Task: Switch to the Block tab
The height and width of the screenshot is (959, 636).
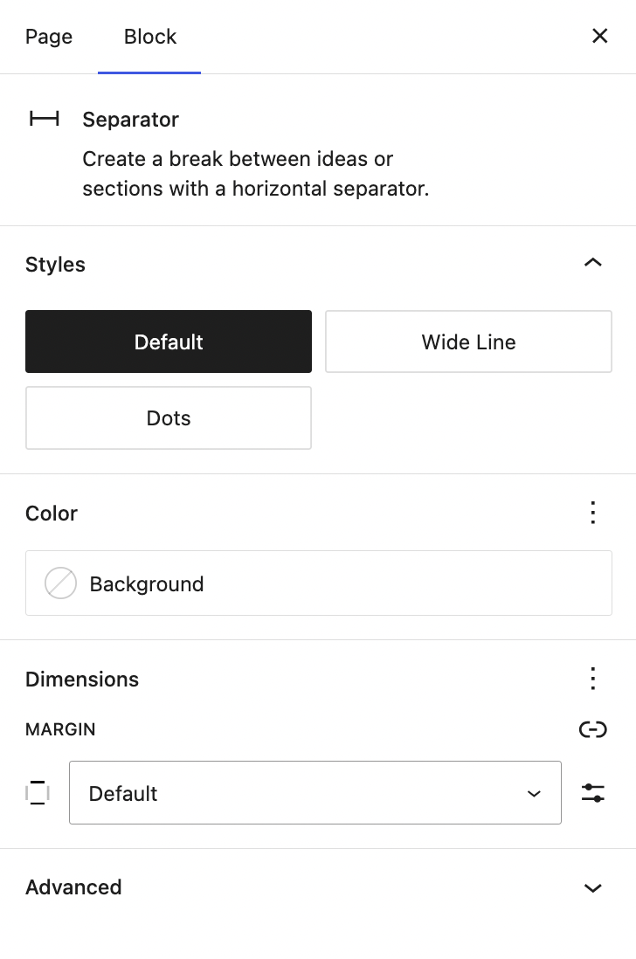Action: [150, 37]
